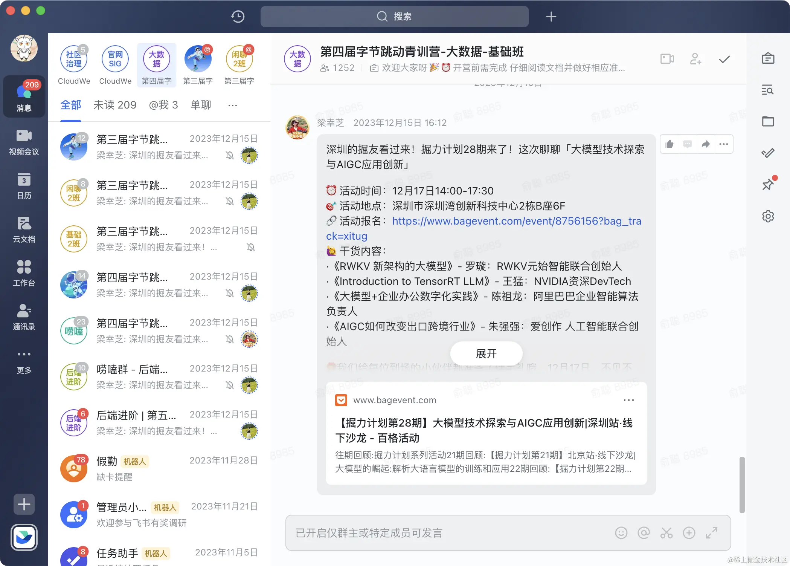
Task: Click the chat vertical scrollbar
Action: tap(742, 485)
